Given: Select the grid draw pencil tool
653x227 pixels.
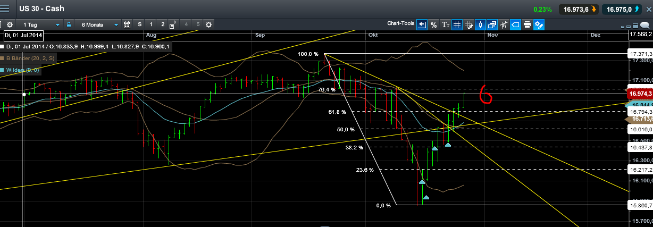Looking at the screenshot, I should (469, 24).
